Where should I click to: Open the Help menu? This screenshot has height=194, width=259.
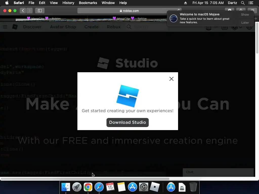pos(123,3)
